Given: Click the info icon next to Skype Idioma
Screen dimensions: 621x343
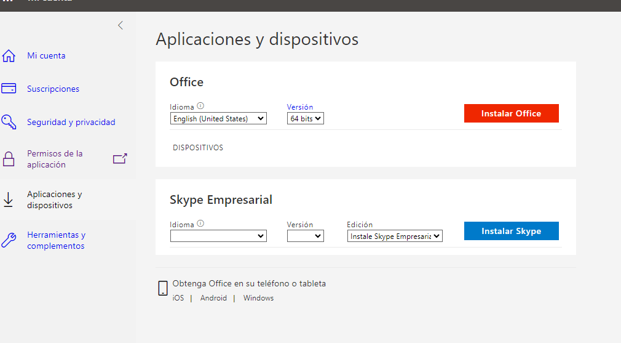Looking at the screenshot, I should coord(200,224).
